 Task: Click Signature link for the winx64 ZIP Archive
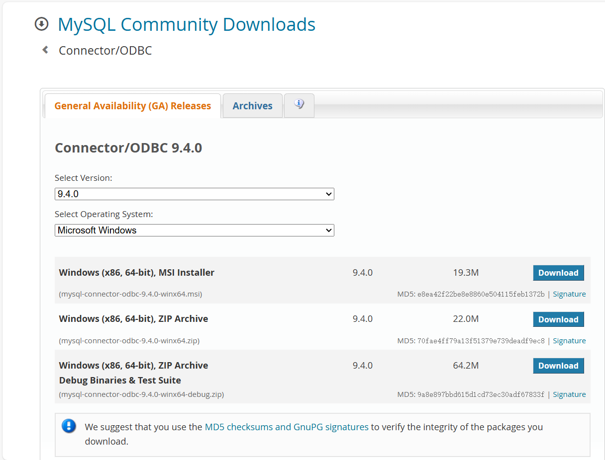point(569,340)
